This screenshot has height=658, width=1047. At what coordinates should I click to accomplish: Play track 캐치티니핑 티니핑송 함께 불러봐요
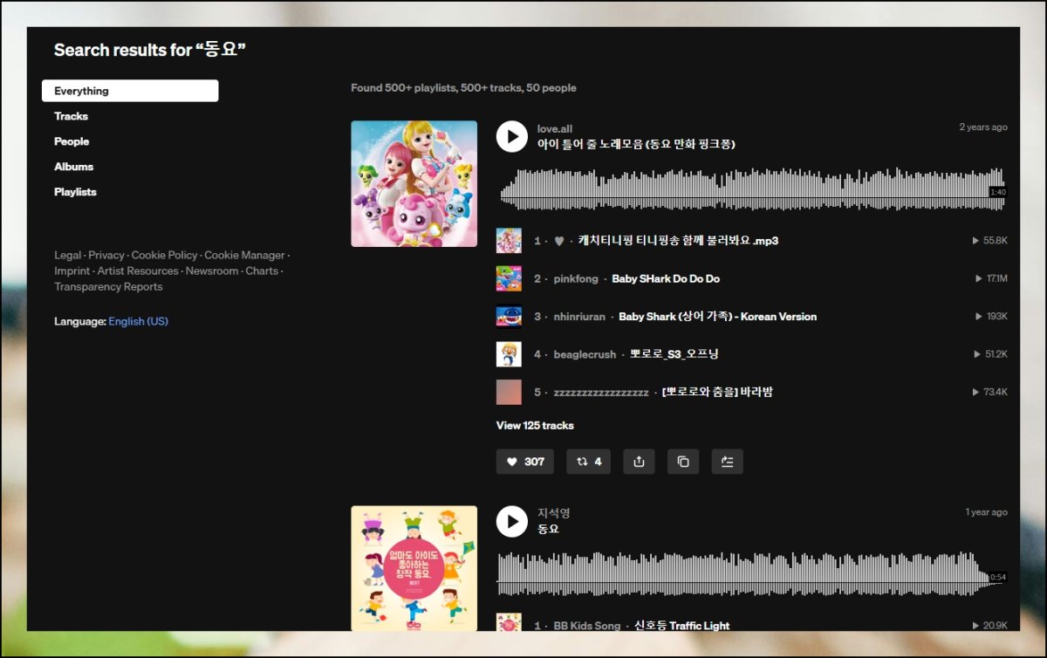[678, 241]
